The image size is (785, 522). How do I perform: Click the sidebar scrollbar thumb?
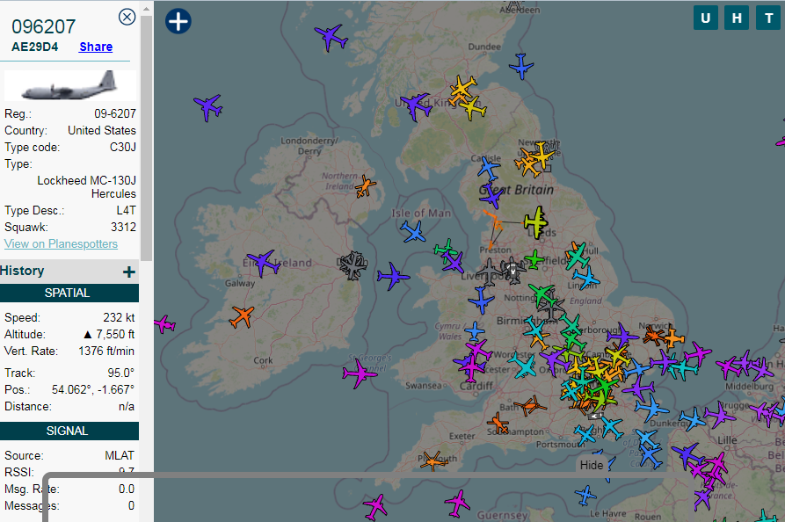146,138
